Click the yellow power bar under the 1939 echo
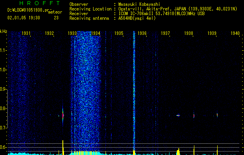Image resolution: width=244 pixels, height=155 pixels. [x=217, y=150]
